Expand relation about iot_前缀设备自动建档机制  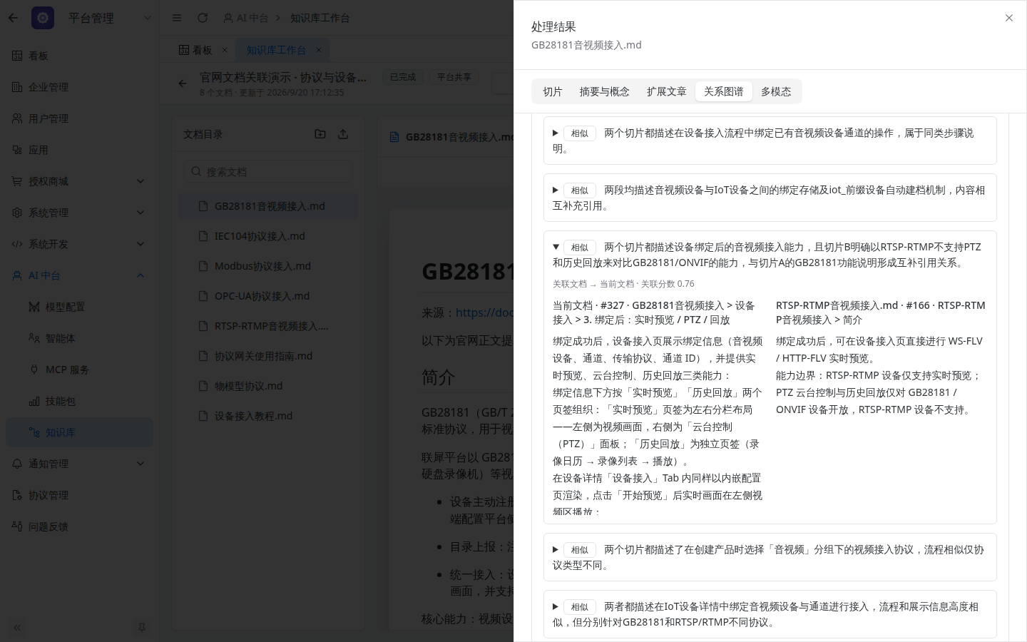click(770, 198)
